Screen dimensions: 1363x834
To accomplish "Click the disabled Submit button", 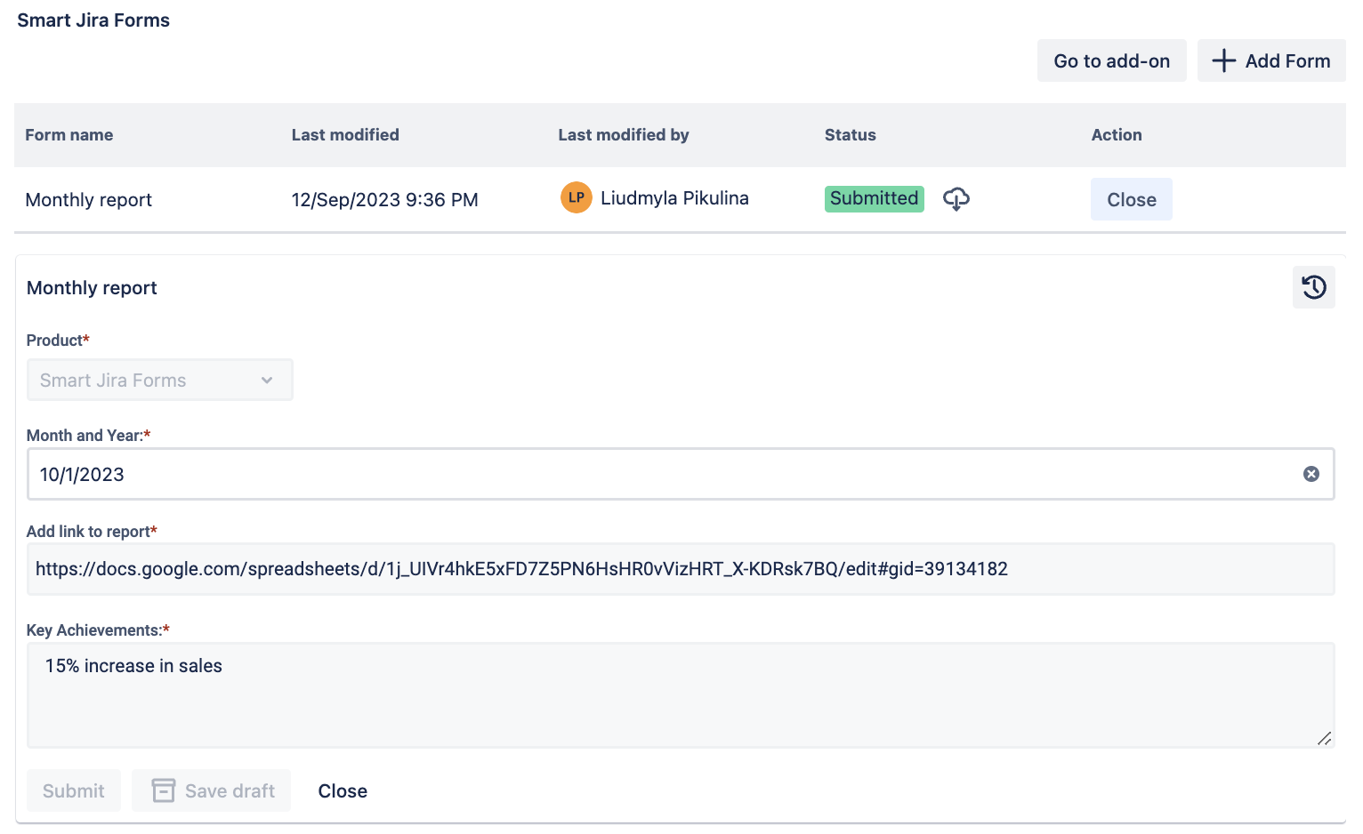I will pyautogui.click(x=74, y=790).
